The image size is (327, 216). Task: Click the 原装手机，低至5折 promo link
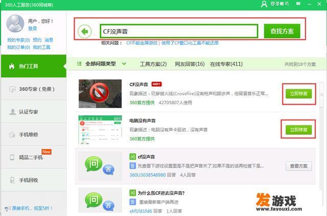pos(32,208)
